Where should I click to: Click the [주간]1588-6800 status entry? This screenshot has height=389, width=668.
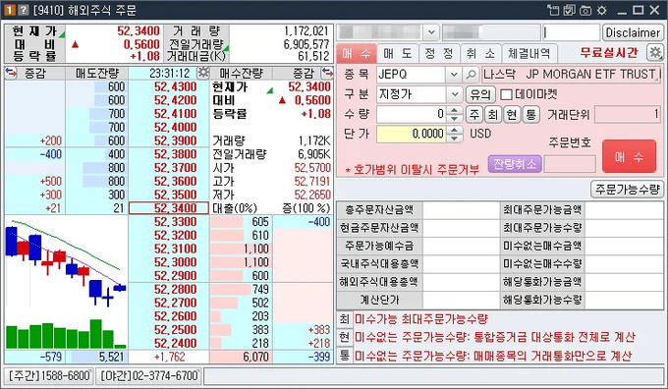tap(50, 376)
